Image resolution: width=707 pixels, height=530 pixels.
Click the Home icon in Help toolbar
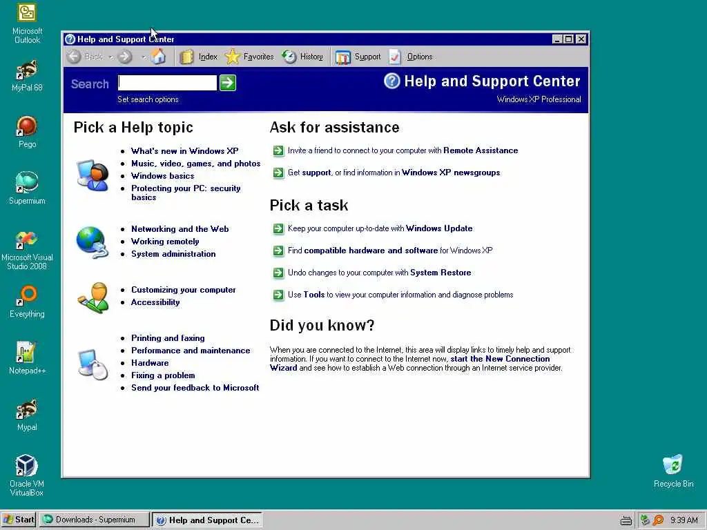point(158,57)
